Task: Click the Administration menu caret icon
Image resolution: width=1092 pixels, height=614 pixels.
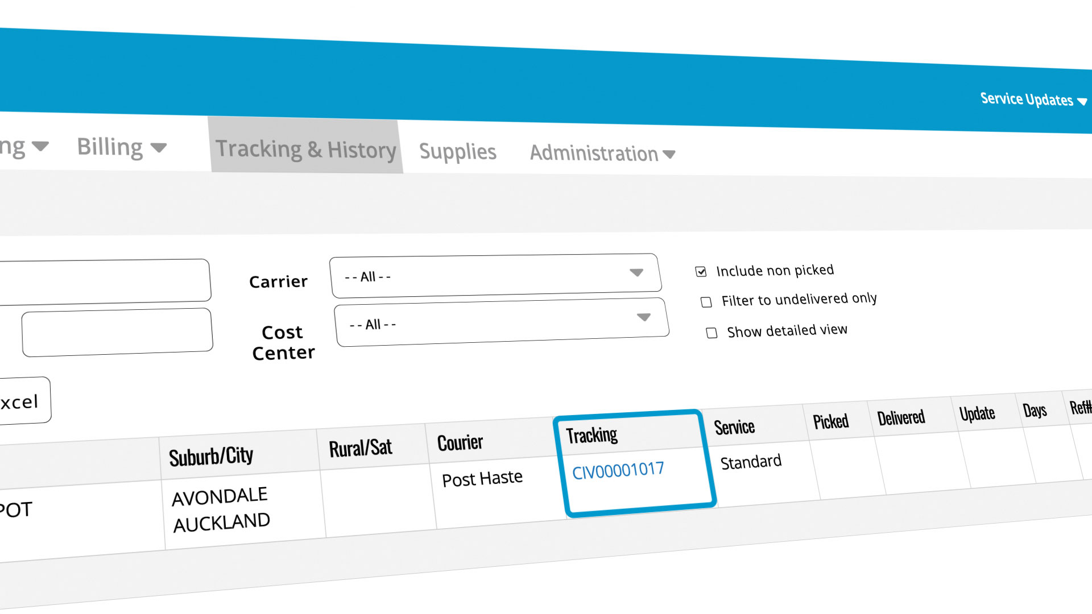Action: click(x=669, y=154)
